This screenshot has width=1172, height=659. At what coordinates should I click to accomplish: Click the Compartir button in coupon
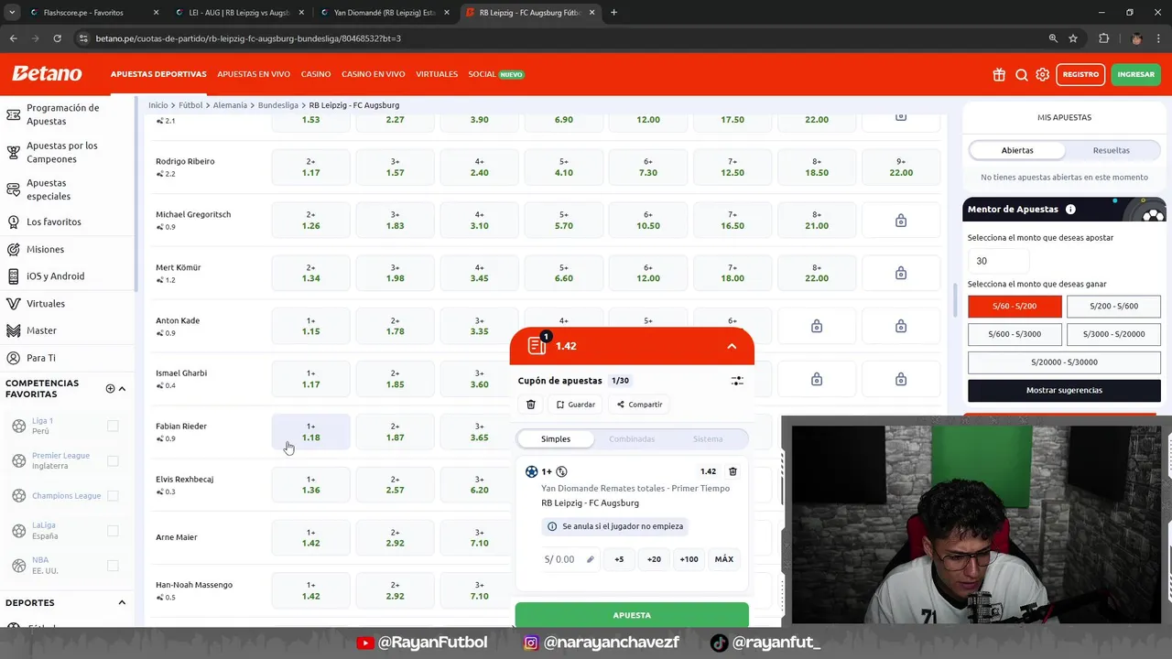(x=639, y=405)
